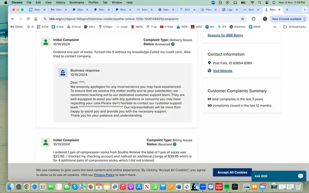Click the help icon beside Resolved status
Screen dimensions: 309x193
(x=175, y=144)
